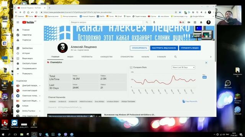Screen dimensions: 245x137
Task: Open Windows Start menu
Action: (3, 134)
